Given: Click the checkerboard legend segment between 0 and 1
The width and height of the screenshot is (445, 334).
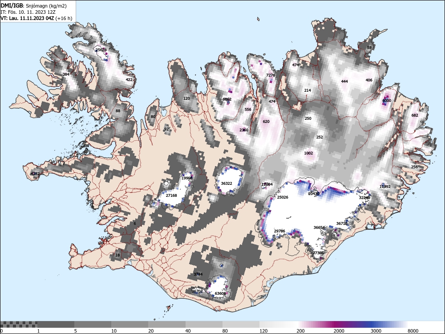Looking at the screenshot, I should pos(19,324).
